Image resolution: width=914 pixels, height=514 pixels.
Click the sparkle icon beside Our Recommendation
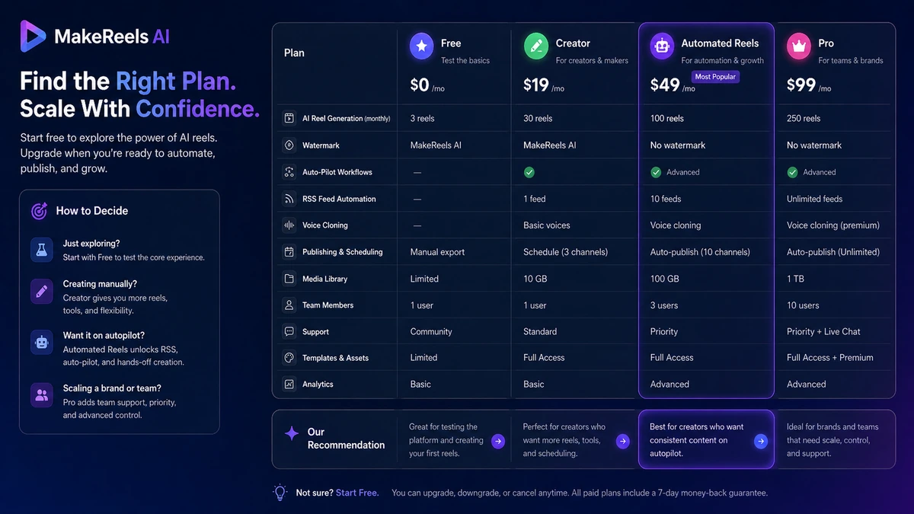[x=291, y=433]
